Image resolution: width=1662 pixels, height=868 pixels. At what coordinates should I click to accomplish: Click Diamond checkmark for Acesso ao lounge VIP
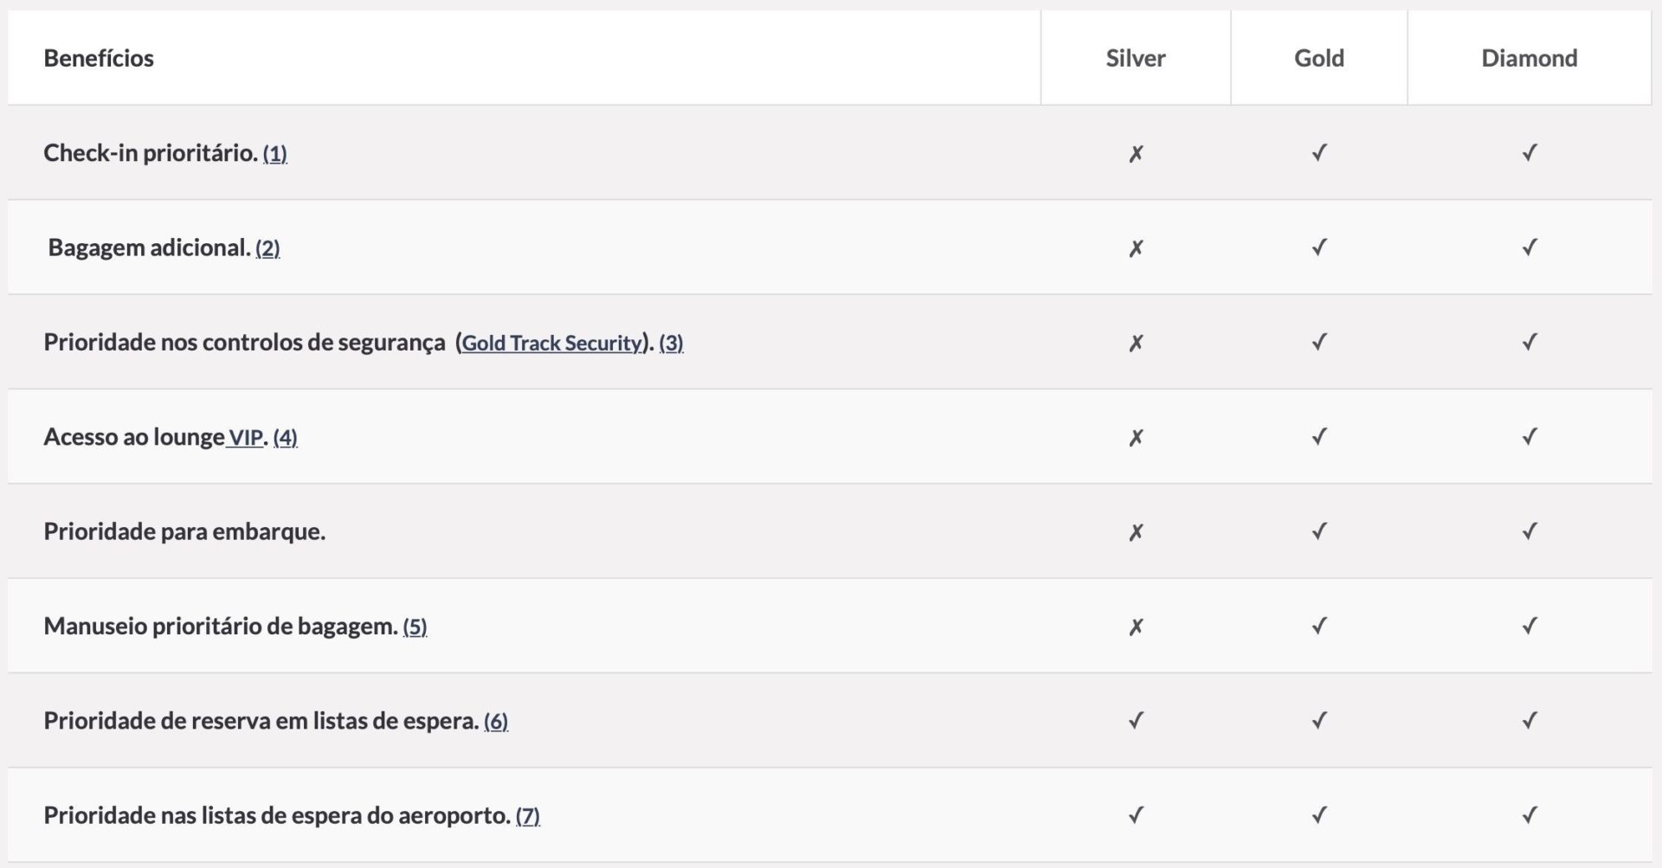click(x=1529, y=437)
